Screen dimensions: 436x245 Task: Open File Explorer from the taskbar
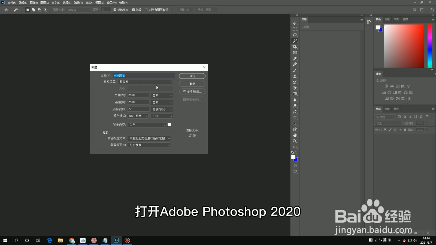pyautogui.click(x=60, y=240)
